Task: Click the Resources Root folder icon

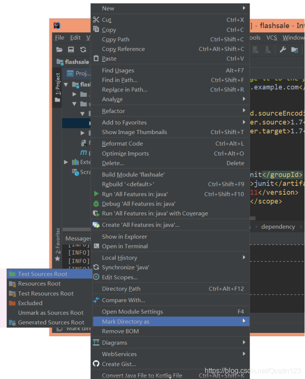Action: (12, 284)
